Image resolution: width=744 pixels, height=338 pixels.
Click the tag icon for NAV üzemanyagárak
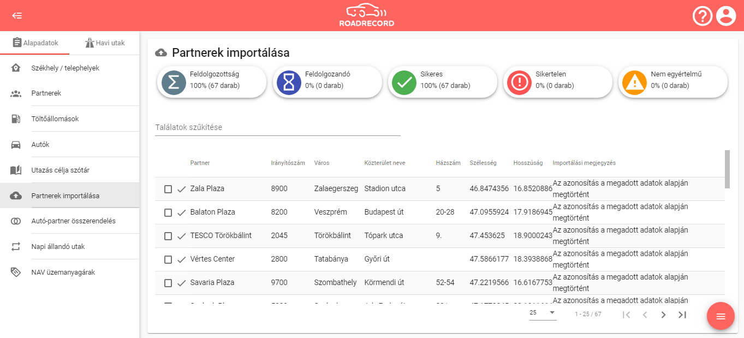click(x=16, y=272)
